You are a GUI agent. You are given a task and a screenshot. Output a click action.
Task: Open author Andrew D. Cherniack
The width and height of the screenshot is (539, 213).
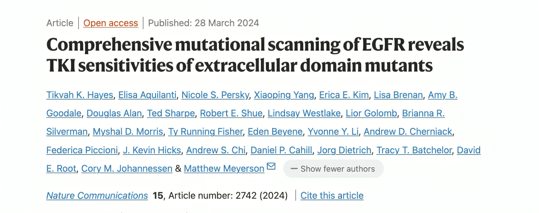[x=408, y=132]
